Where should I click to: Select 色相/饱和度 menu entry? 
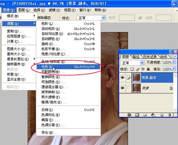[x=68, y=61]
